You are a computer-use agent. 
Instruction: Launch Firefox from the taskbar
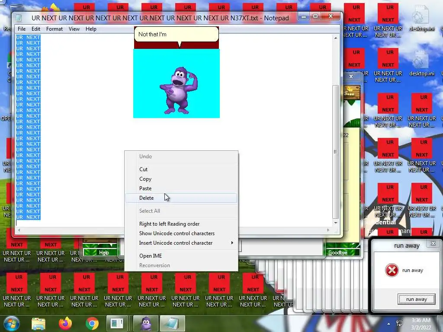point(65,324)
